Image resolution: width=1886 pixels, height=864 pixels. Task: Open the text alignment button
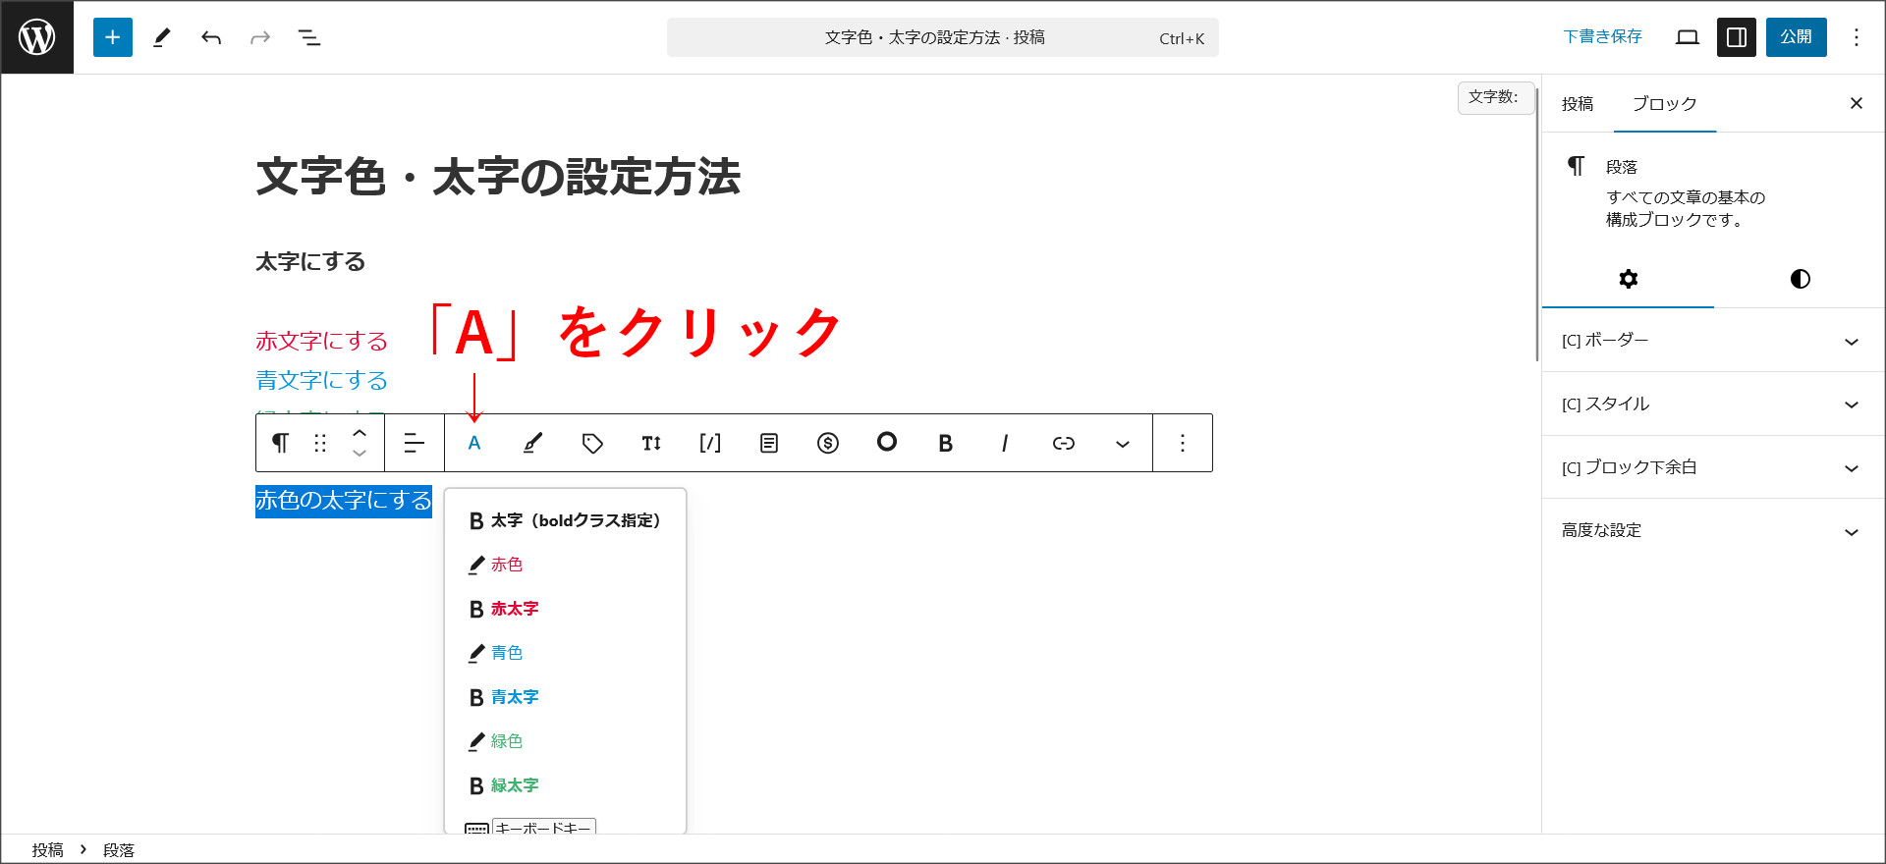tap(415, 443)
